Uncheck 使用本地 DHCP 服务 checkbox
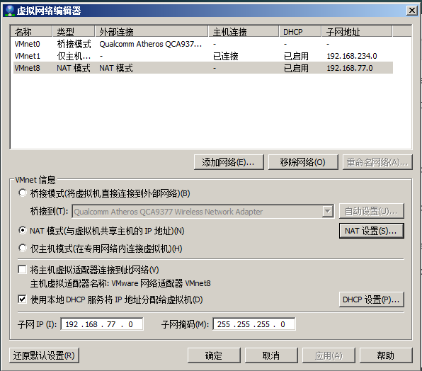 [22, 299]
